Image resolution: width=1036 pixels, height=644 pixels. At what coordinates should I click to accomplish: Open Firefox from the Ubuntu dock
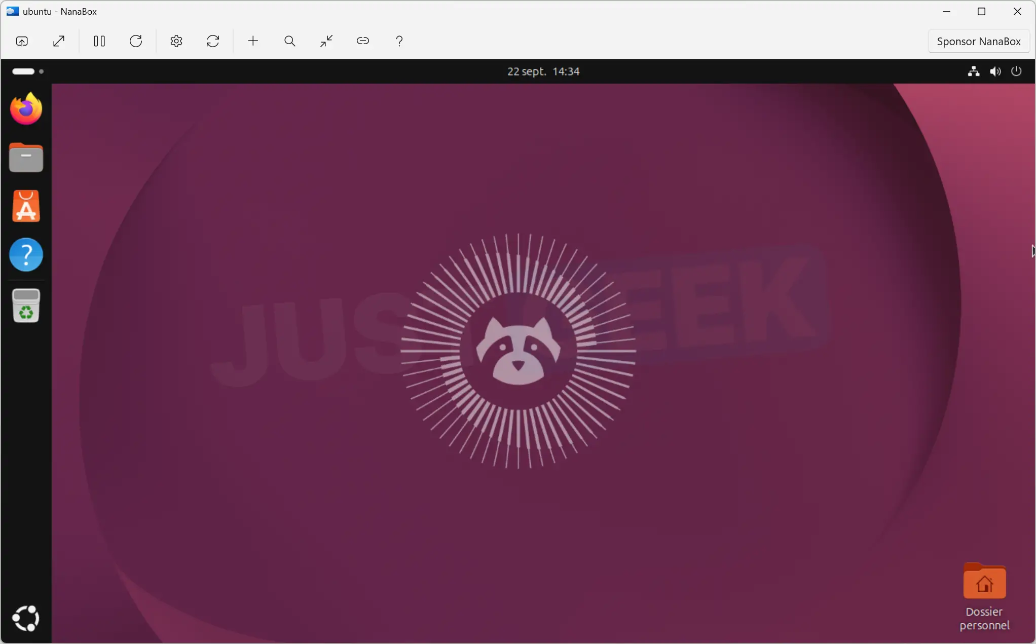(x=26, y=108)
